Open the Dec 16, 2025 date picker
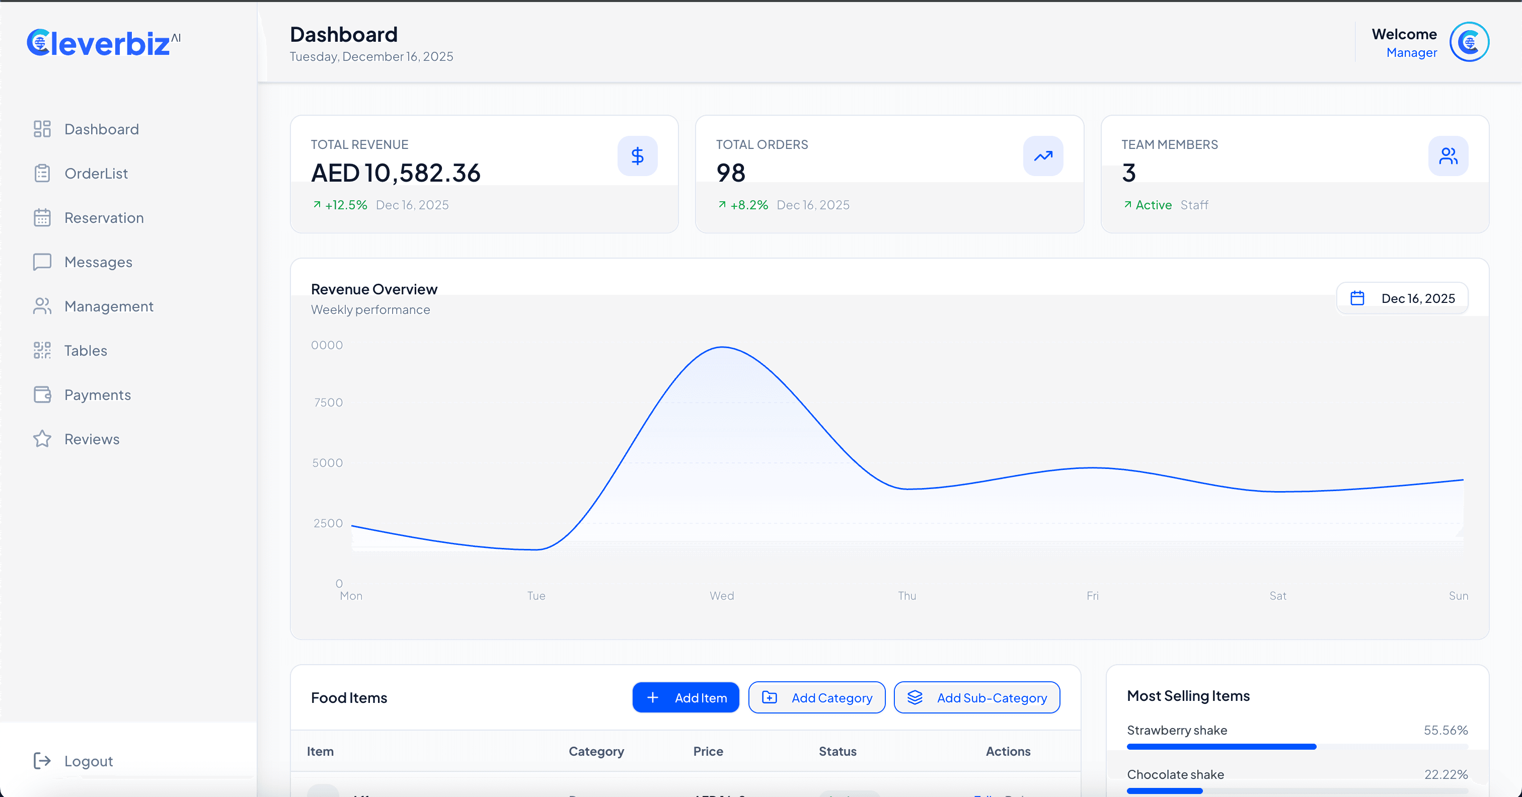The image size is (1522, 797). (x=1403, y=298)
